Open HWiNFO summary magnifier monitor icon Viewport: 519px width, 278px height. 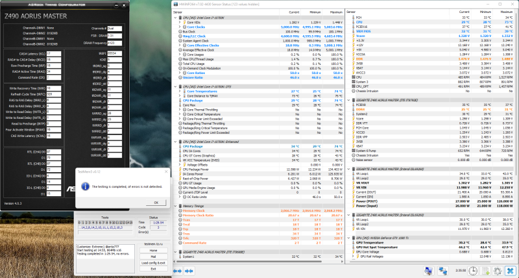(x=428, y=271)
